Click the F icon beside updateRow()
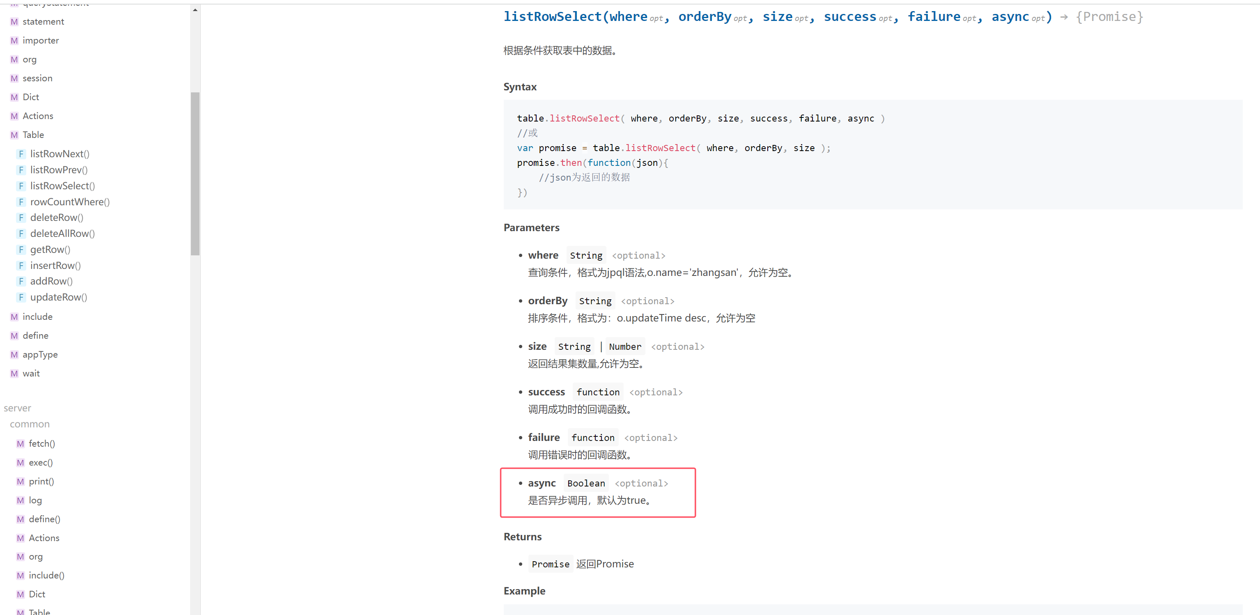1260x615 pixels. coord(21,298)
